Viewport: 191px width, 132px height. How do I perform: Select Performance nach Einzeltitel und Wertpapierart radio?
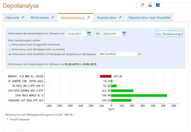point(10,54)
